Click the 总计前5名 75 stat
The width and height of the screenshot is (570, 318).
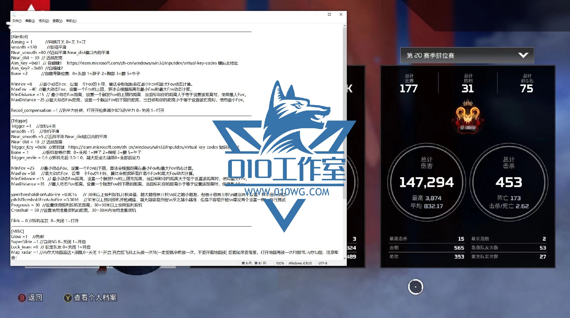pos(527,83)
